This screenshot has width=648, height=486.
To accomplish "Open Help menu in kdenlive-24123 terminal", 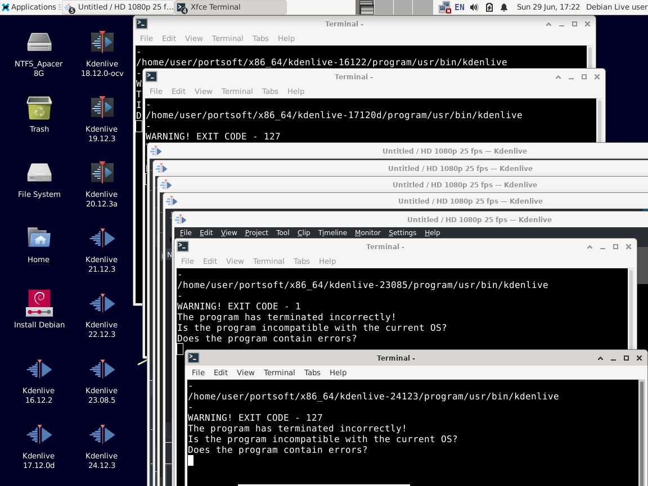I will click(x=337, y=373).
